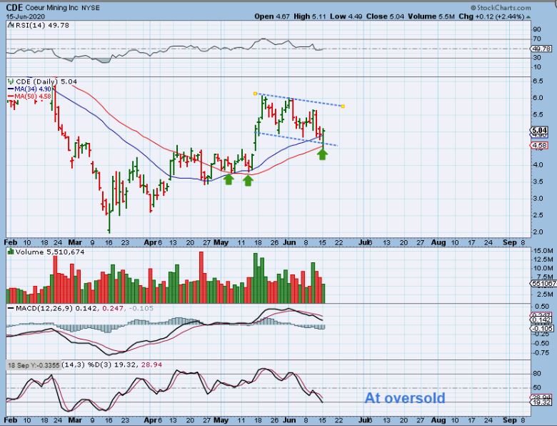Click the MACD legend line marker
The width and height of the screenshot is (557, 426).
(x=11, y=308)
